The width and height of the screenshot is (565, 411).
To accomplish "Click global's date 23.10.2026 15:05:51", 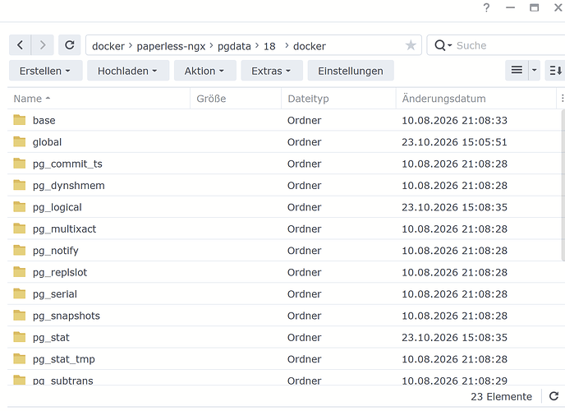I will [454, 142].
